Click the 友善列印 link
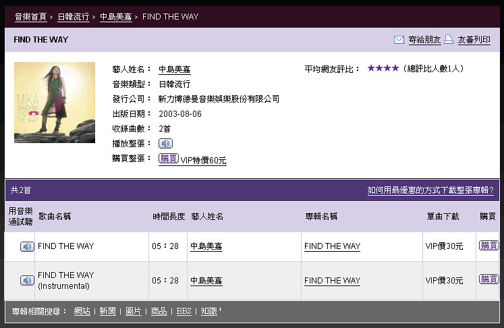 (474, 40)
